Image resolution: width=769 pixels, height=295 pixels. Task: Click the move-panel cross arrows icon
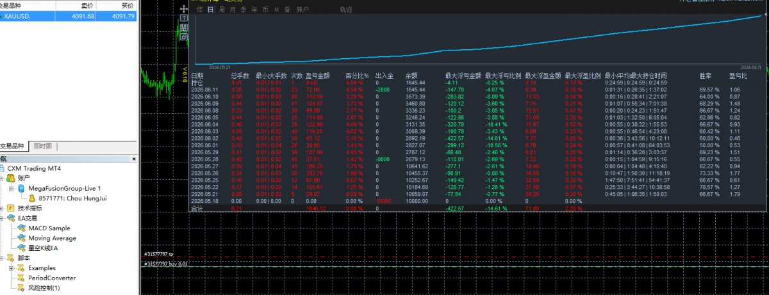coord(184,10)
